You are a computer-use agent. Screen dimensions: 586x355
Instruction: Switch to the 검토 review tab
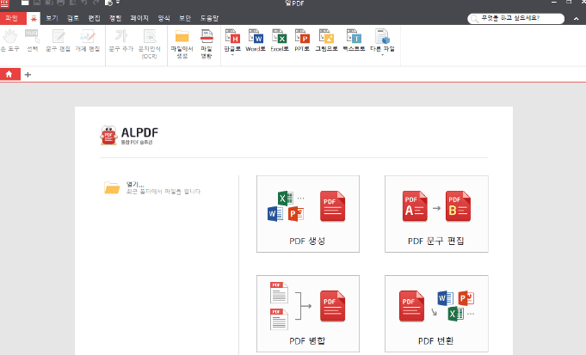coord(73,18)
